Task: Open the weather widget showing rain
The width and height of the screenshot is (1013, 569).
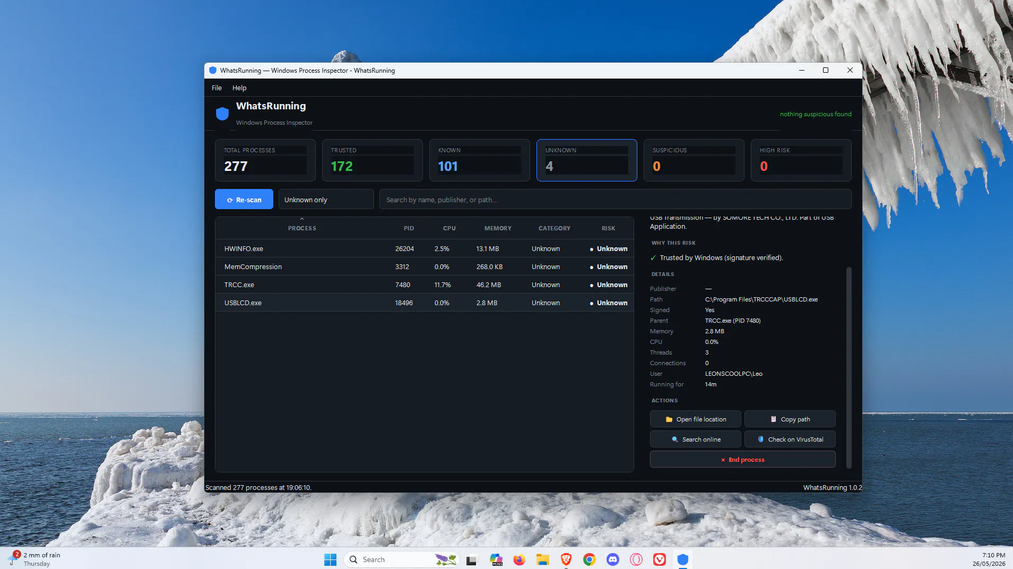Action: click(35, 559)
